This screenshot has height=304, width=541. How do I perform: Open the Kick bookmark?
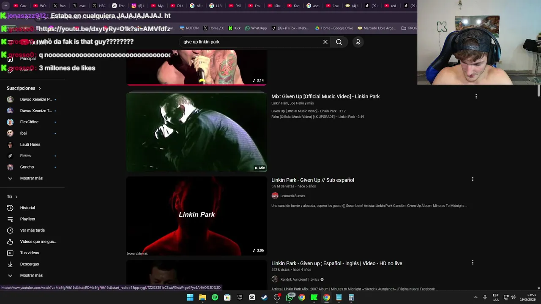pyautogui.click(x=234, y=28)
